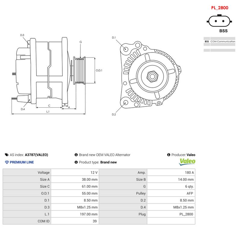Click the 180 A value cell

(171, 172)
